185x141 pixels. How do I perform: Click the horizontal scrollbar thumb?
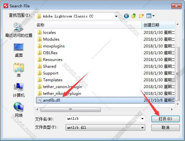click(70, 109)
